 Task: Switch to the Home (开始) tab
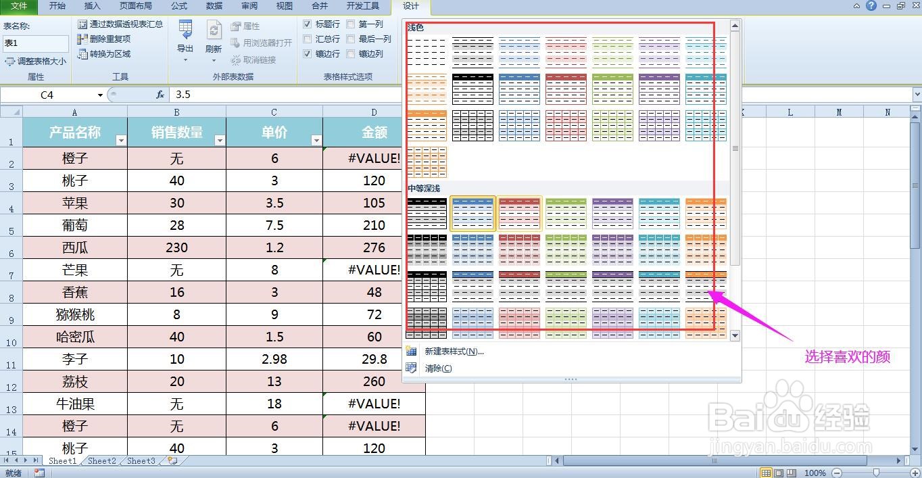tap(57, 6)
